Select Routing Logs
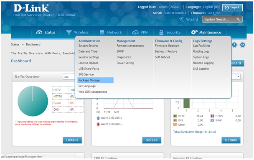 click(201, 51)
